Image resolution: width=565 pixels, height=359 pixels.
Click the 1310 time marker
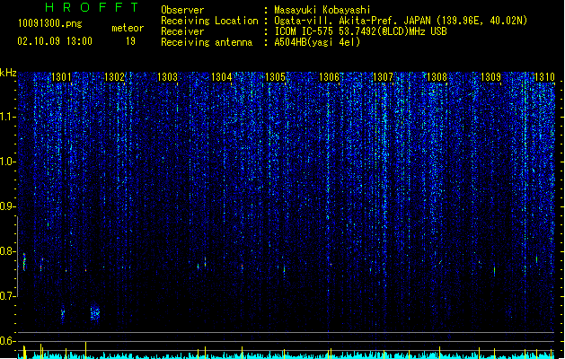tap(544, 77)
